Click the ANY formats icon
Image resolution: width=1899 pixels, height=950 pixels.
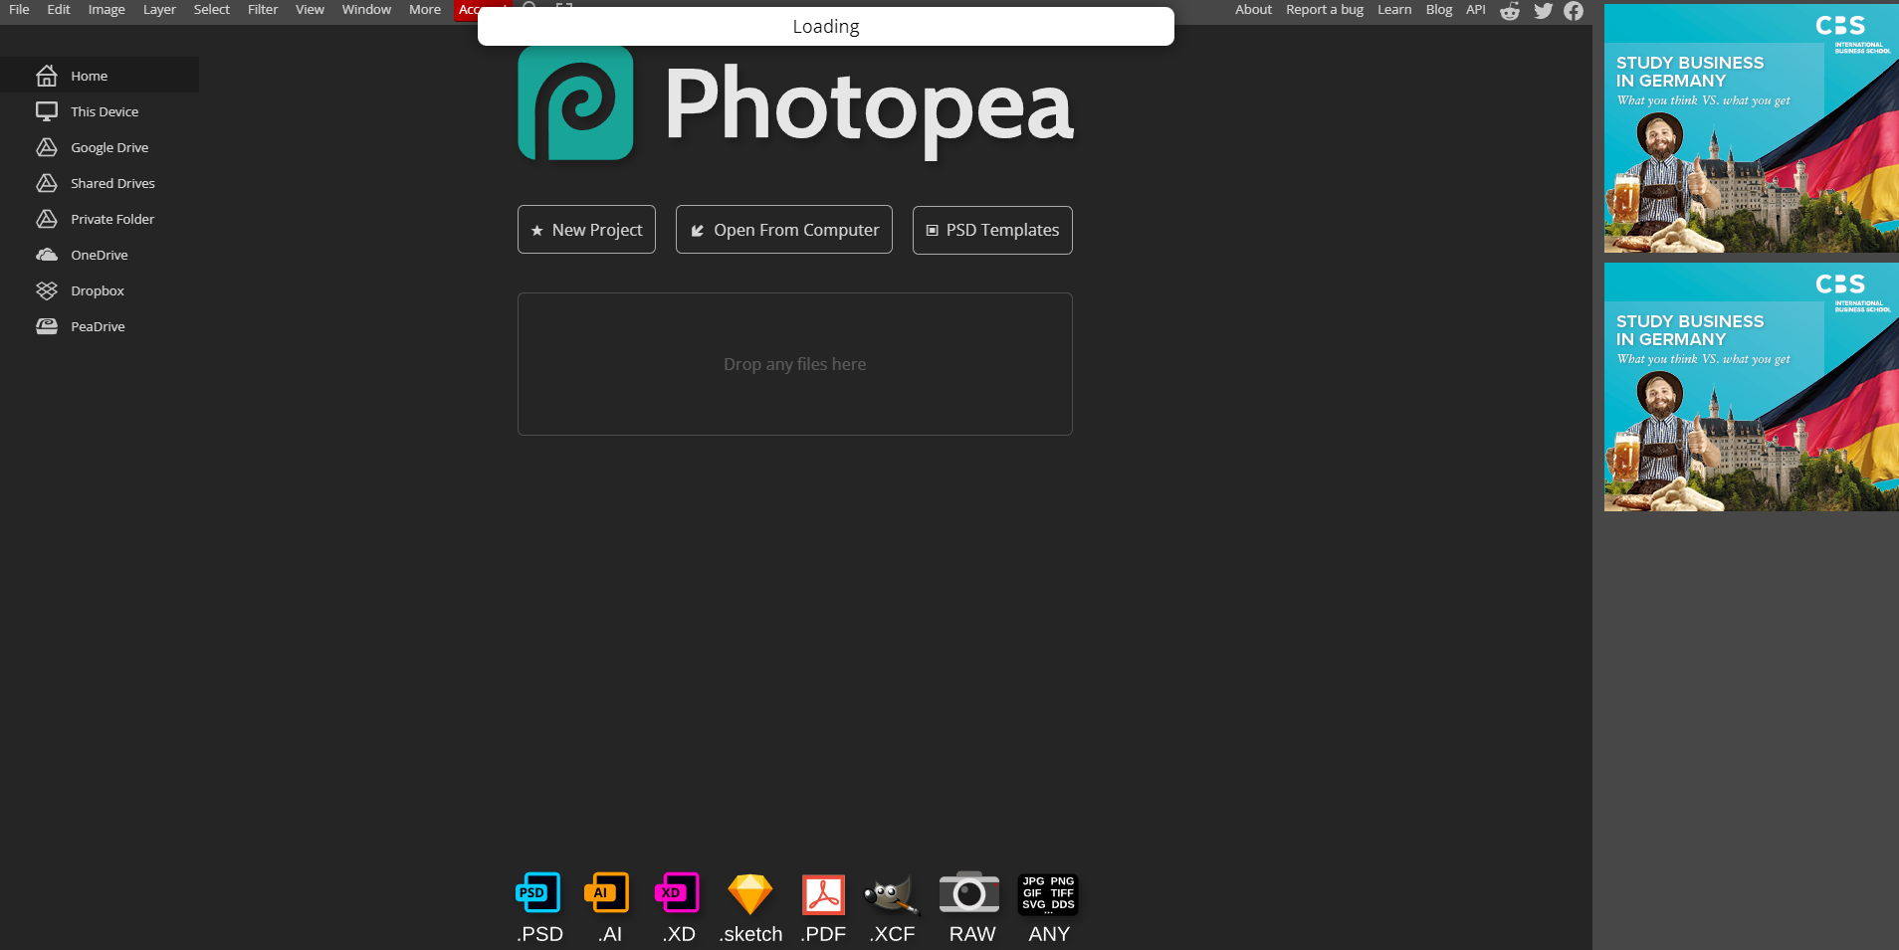(x=1047, y=893)
